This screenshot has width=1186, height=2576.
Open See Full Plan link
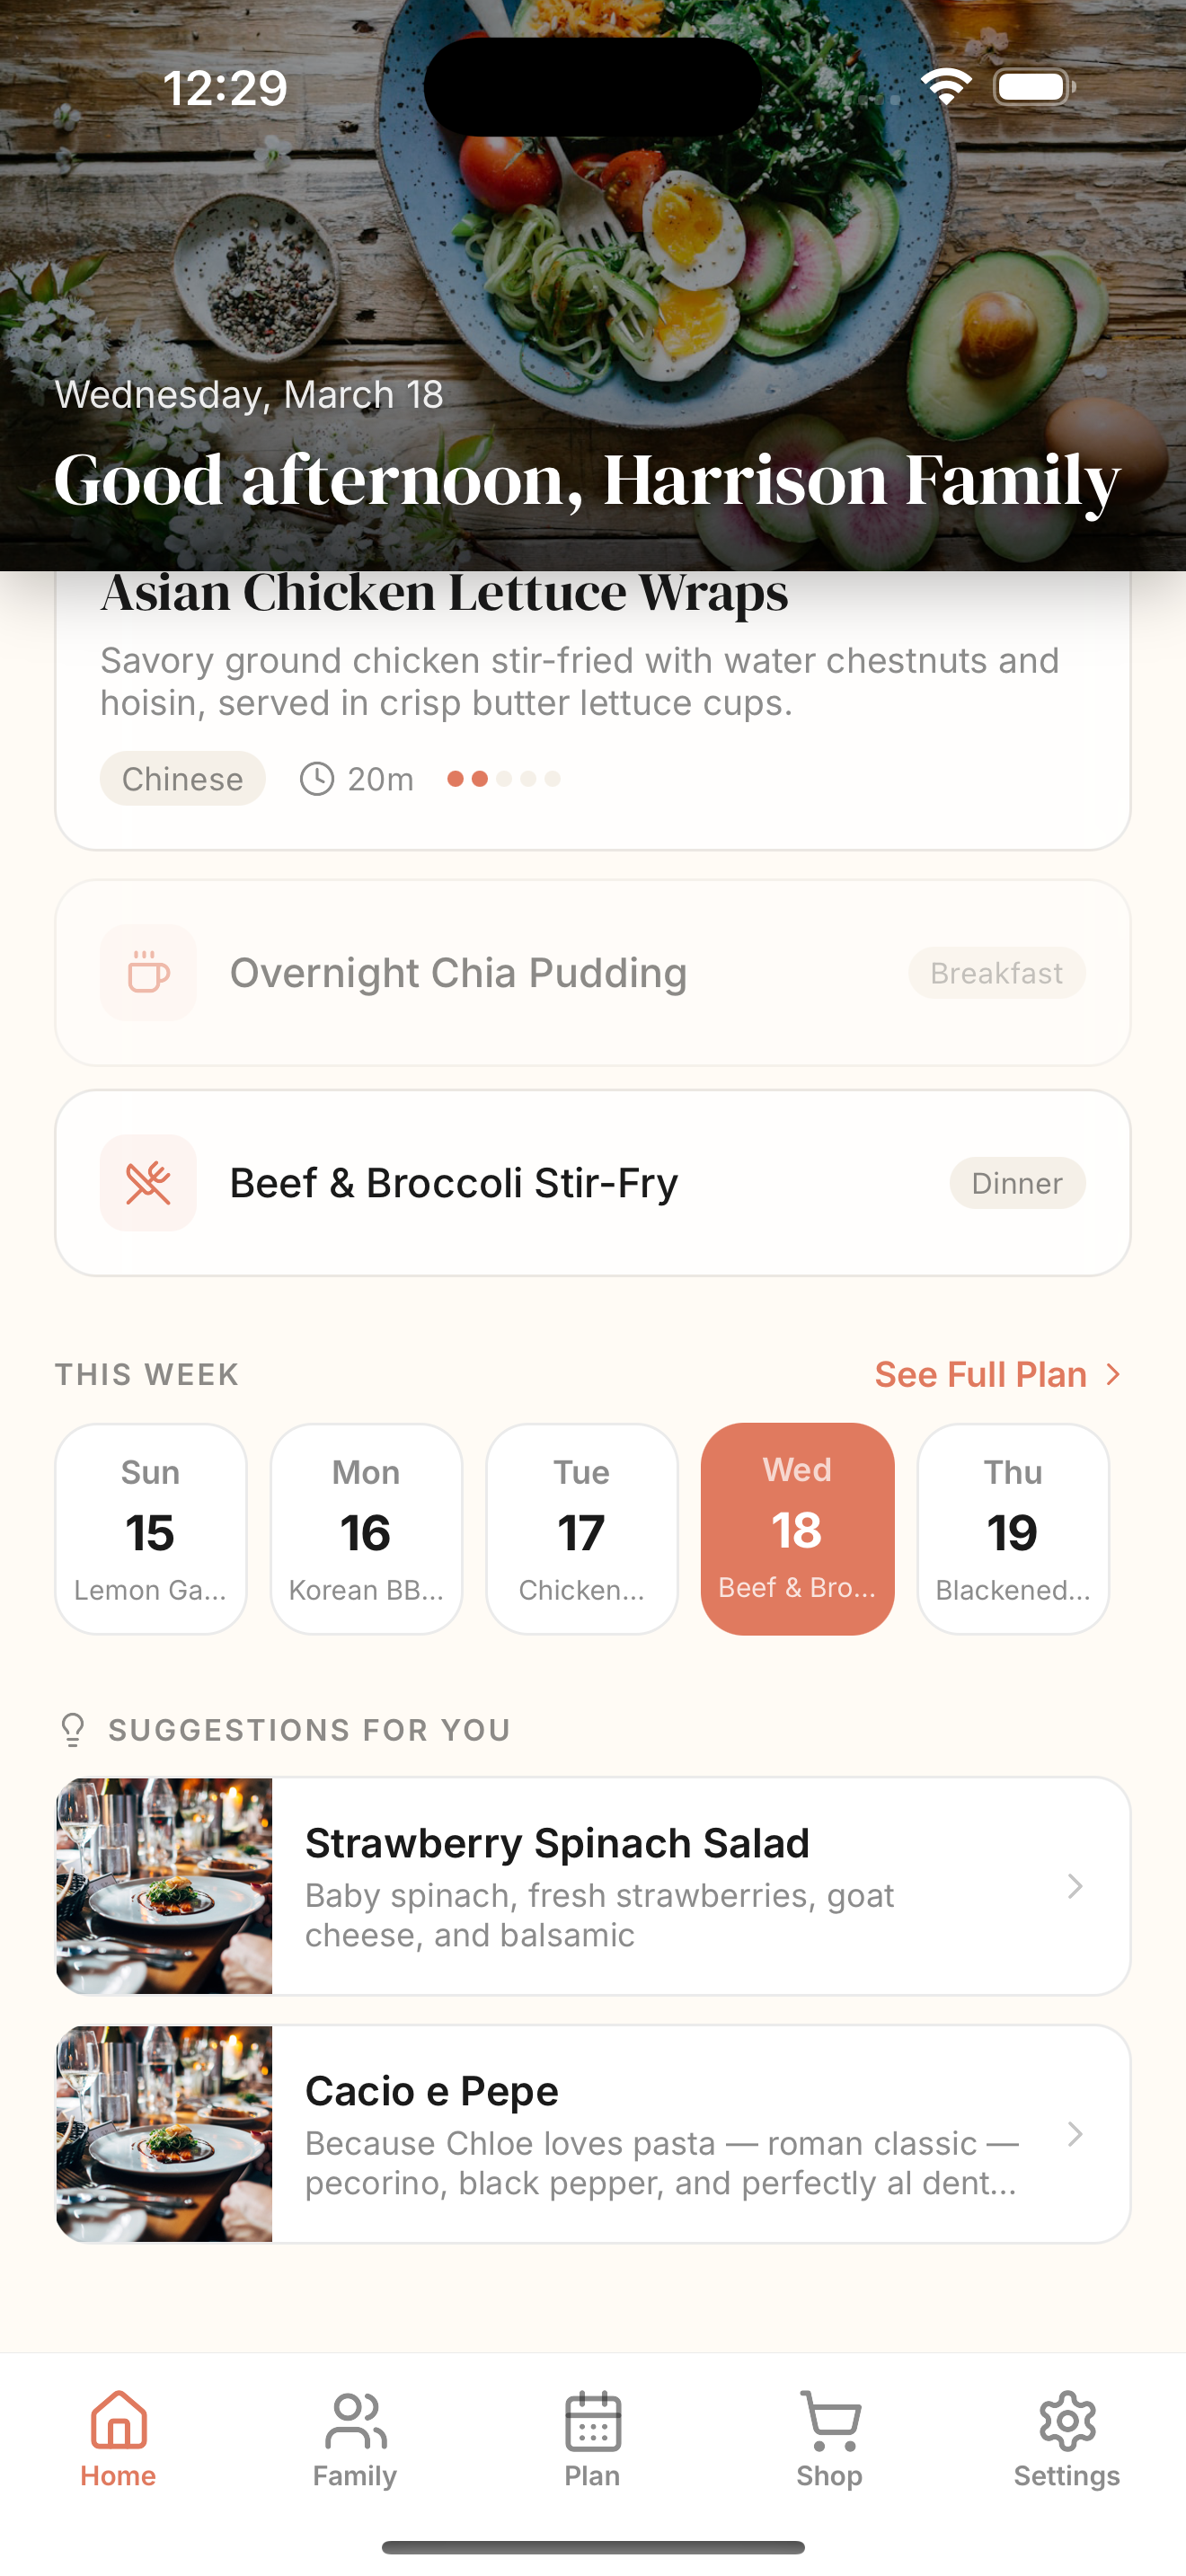pos(980,1375)
